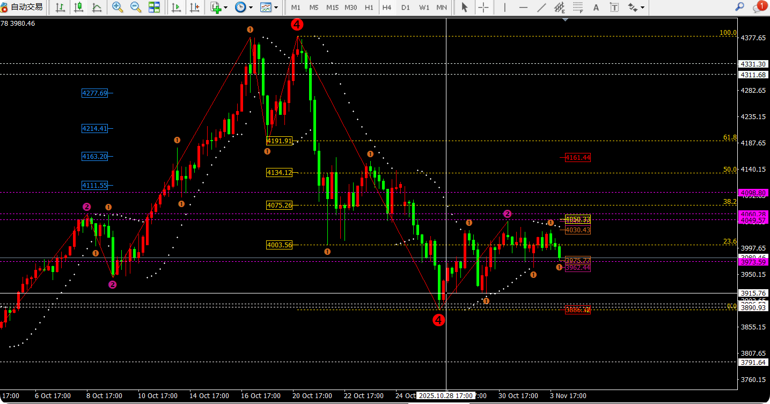Expand the periodicity clock dropdown
770x404 pixels.
click(244, 7)
